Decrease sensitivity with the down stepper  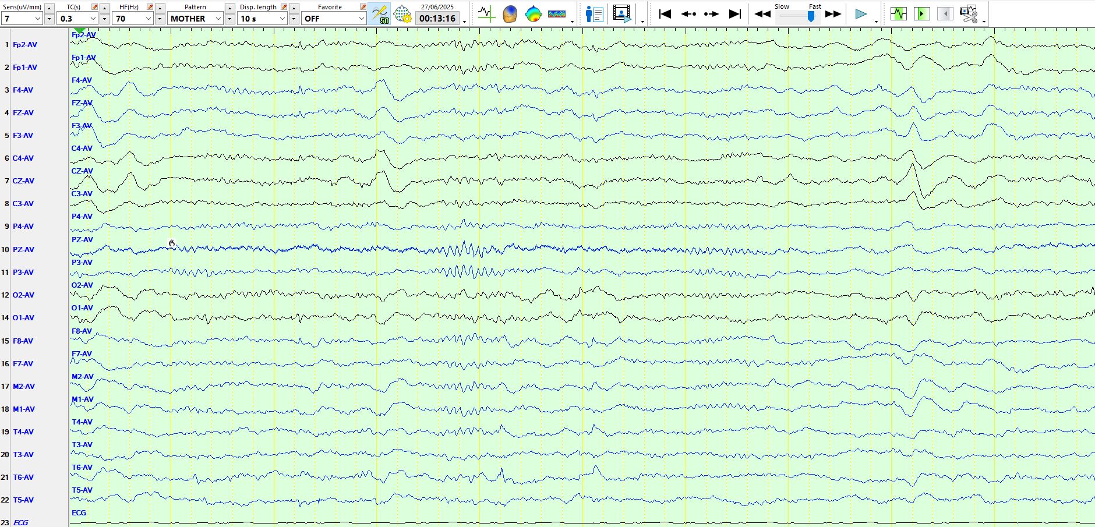click(x=50, y=19)
